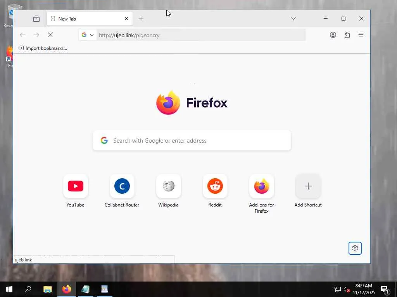Open the clock showing 8:09 AM

tap(364, 289)
